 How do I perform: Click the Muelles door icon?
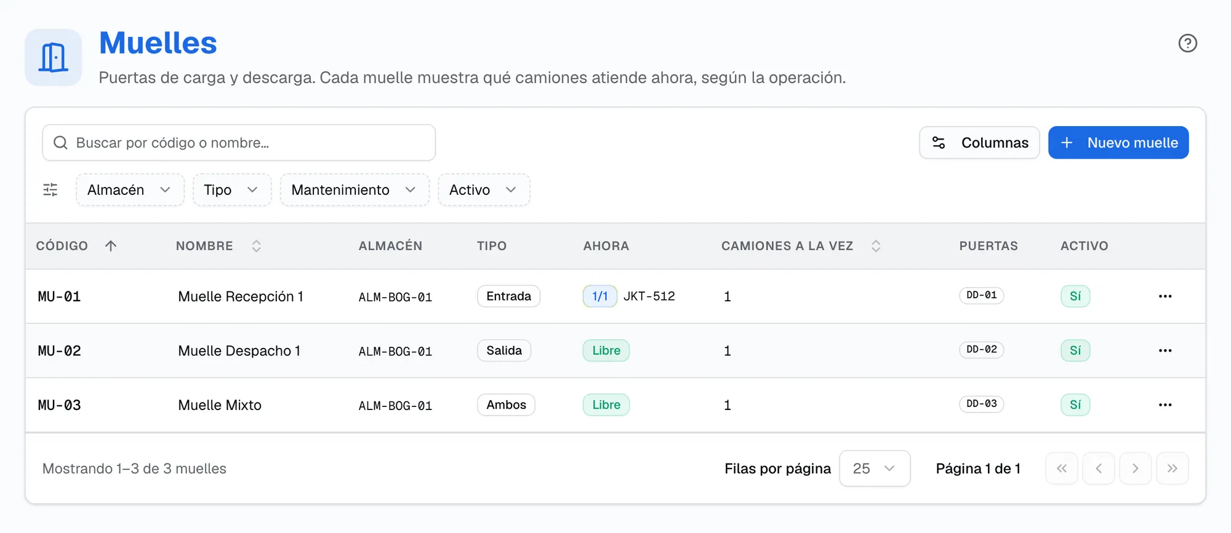(x=54, y=57)
